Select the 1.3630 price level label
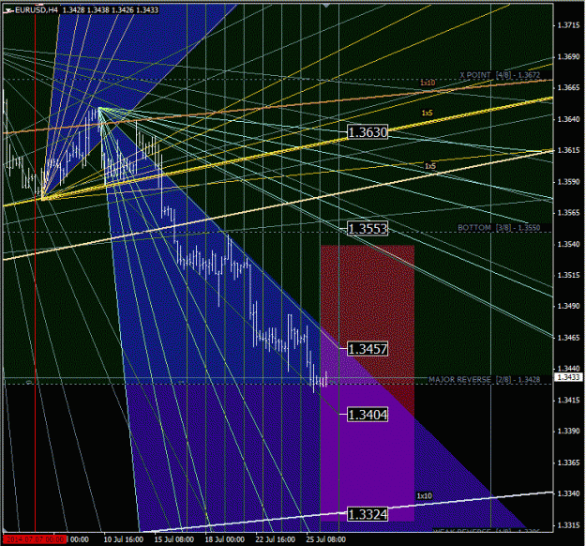 tap(368, 132)
